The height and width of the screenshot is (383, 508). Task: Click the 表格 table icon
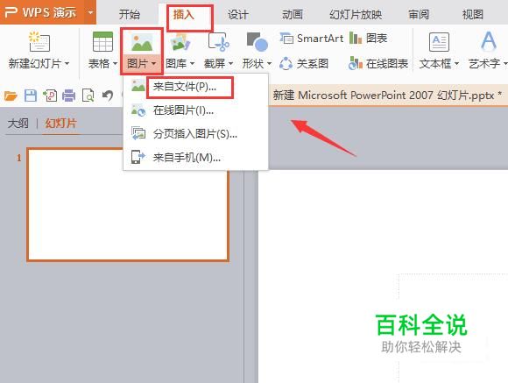pos(102,41)
